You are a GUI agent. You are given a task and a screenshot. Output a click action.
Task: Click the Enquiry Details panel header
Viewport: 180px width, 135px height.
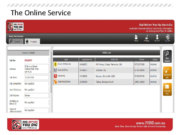coord(28,53)
